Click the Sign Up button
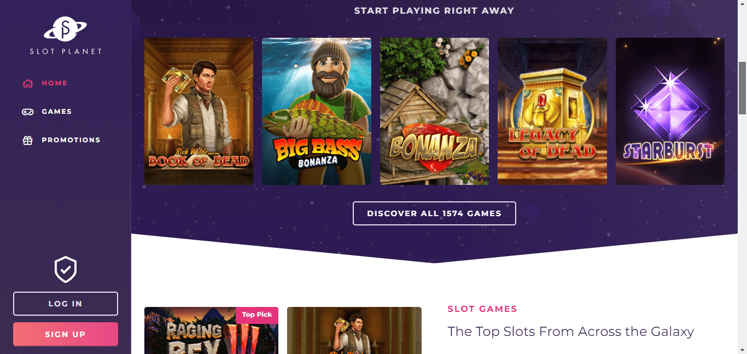 point(66,334)
